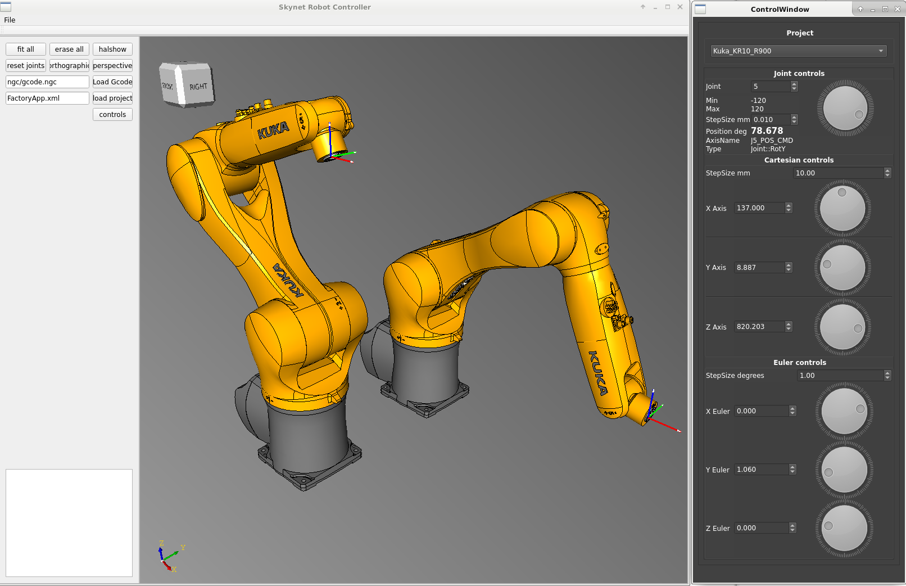The width and height of the screenshot is (906, 586).
Task: Click the Skynet Robot Controller window icon
Action: pos(6,7)
